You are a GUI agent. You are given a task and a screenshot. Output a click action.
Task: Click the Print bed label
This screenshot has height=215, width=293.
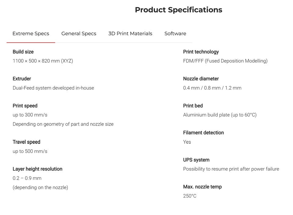click(193, 106)
